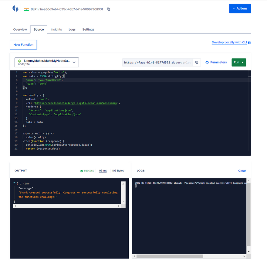Copy the function URL
Screen dimensions: 267x261
pos(197,62)
